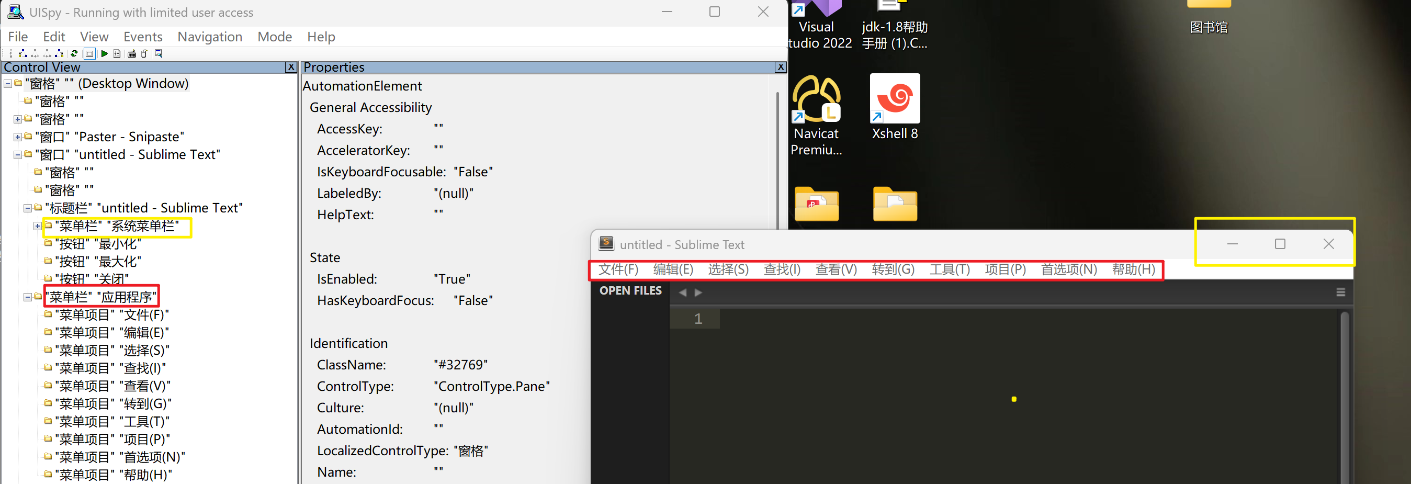Select the 菜单项目 帮助(H) tree item
Viewport: 1411px width, 484px height.
click(x=114, y=475)
